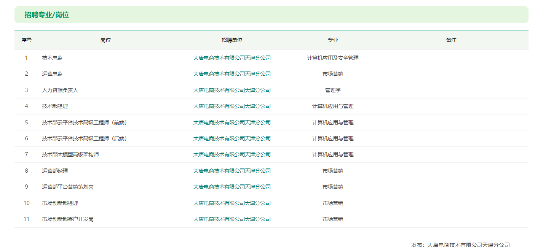This screenshot has height=251, width=543.
Task: Click the 招聘专业/岗位 section heading
Action: click(x=47, y=15)
